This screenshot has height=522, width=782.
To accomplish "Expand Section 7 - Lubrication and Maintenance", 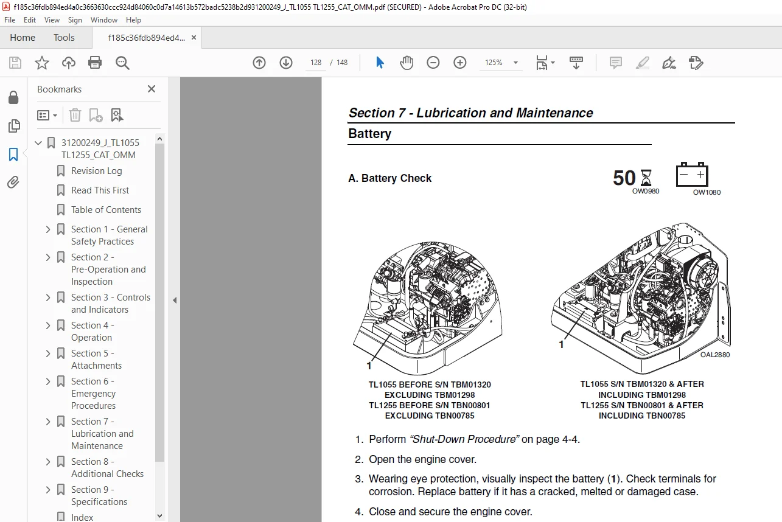I will click(48, 422).
